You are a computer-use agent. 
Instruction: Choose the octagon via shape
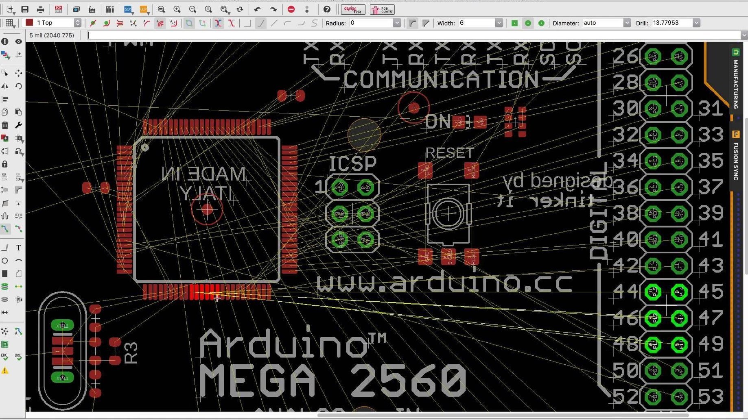[541, 23]
